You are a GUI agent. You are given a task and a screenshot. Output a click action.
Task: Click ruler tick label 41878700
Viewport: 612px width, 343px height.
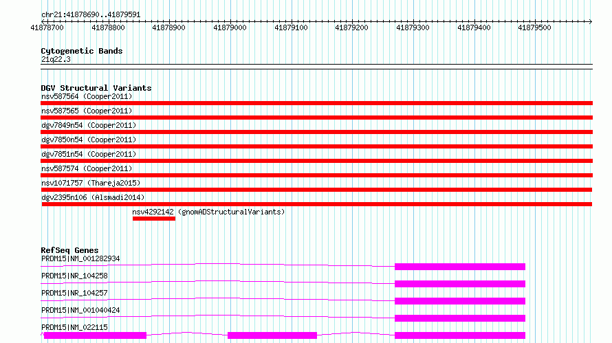pyautogui.click(x=47, y=27)
